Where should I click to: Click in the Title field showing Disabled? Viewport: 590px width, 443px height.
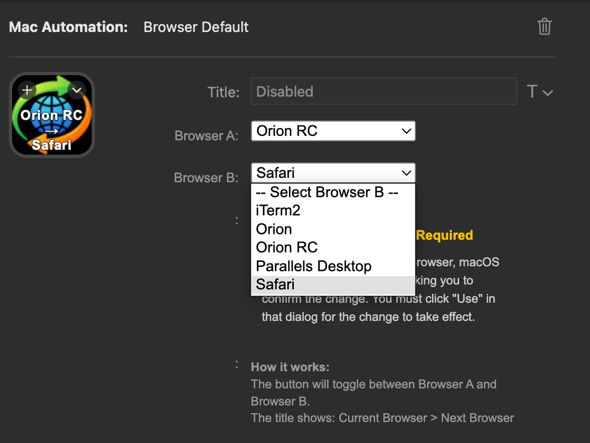383,91
